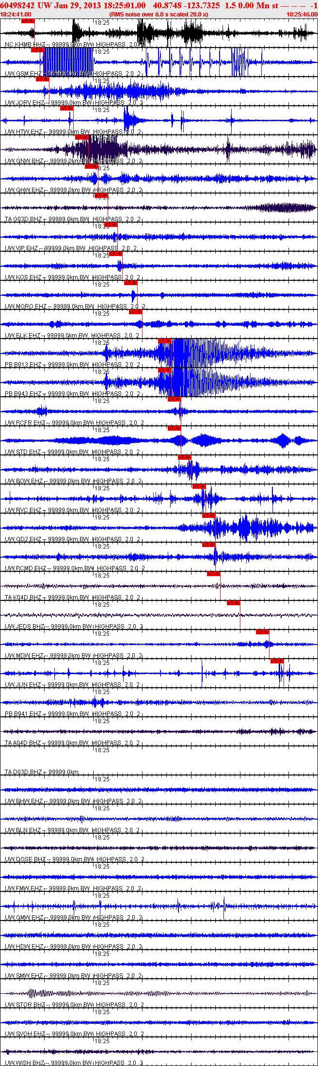Click the red pick marker on UW.STD trace
Image resolution: width=318 pixels, height=1066 pixels.
coord(174,428)
